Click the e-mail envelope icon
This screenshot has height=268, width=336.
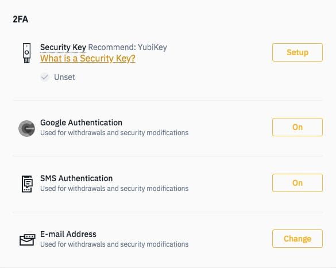[28, 240]
